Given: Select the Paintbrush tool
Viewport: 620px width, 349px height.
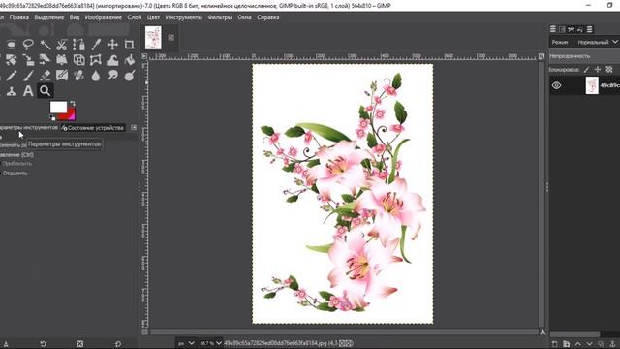Looking at the screenshot, I should 28,76.
